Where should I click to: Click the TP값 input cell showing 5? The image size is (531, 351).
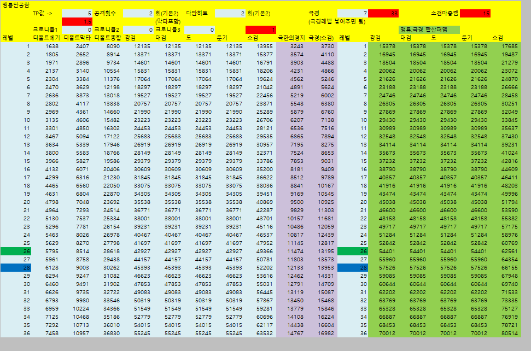point(77,13)
